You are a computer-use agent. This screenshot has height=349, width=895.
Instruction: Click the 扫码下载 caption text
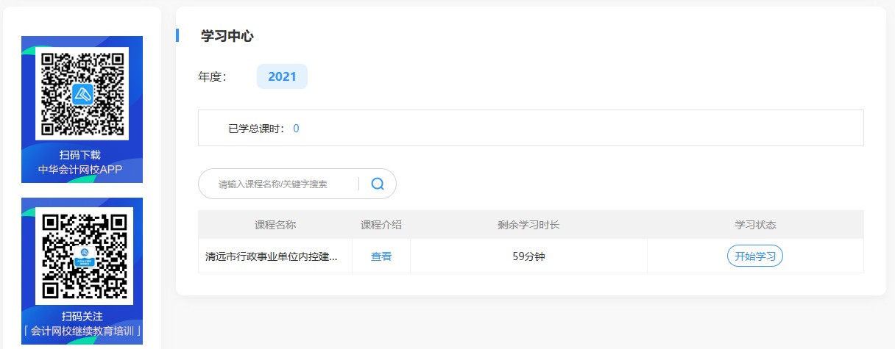(x=80, y=155)
